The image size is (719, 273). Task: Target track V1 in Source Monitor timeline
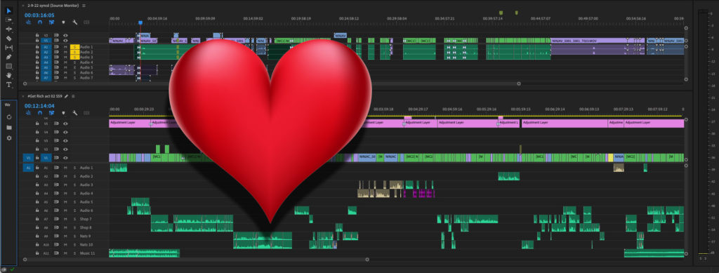[x=46, y=40]
